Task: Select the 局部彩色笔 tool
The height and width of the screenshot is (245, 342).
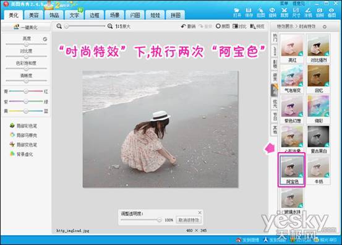Action: pyautogui.click(x=24, y=126)
